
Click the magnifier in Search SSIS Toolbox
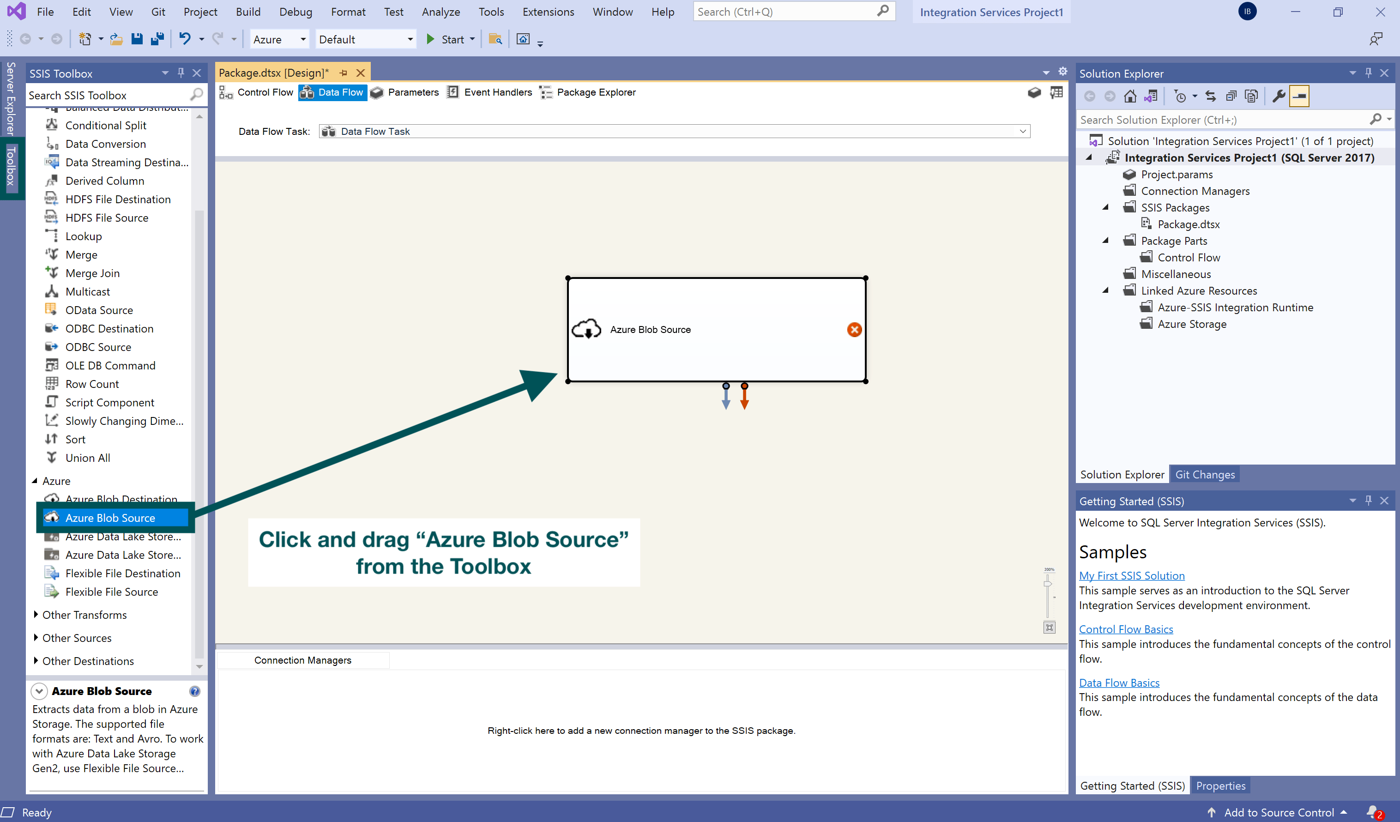tap(196, 95)
